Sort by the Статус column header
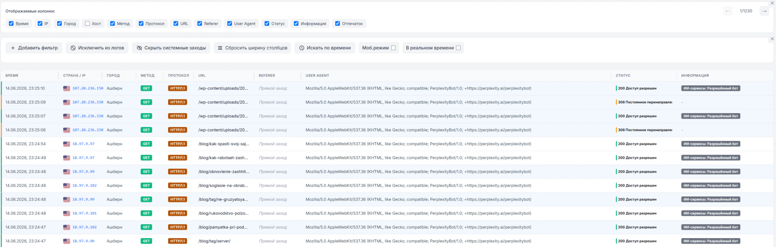 coord(623,75)
